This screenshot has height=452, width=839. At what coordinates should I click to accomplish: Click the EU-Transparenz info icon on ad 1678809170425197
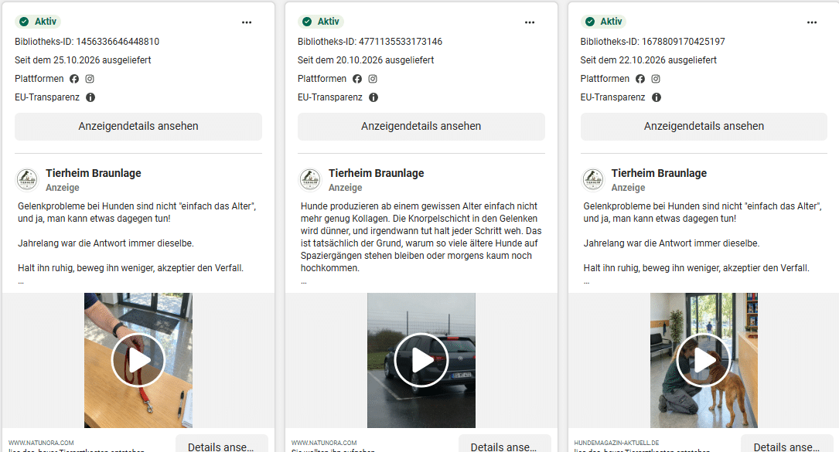(657, 97)
